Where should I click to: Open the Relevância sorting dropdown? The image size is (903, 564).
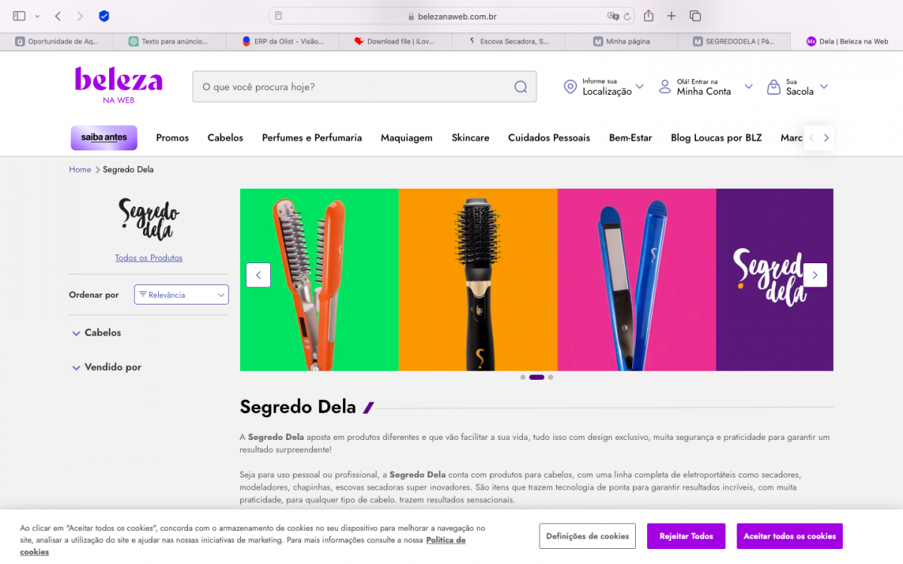click(181, 294)
